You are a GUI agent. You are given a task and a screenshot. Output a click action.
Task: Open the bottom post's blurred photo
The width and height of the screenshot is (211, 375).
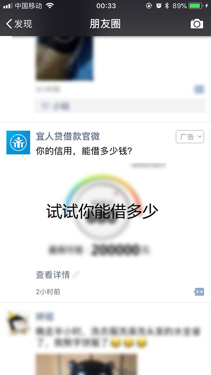point(86,364)
